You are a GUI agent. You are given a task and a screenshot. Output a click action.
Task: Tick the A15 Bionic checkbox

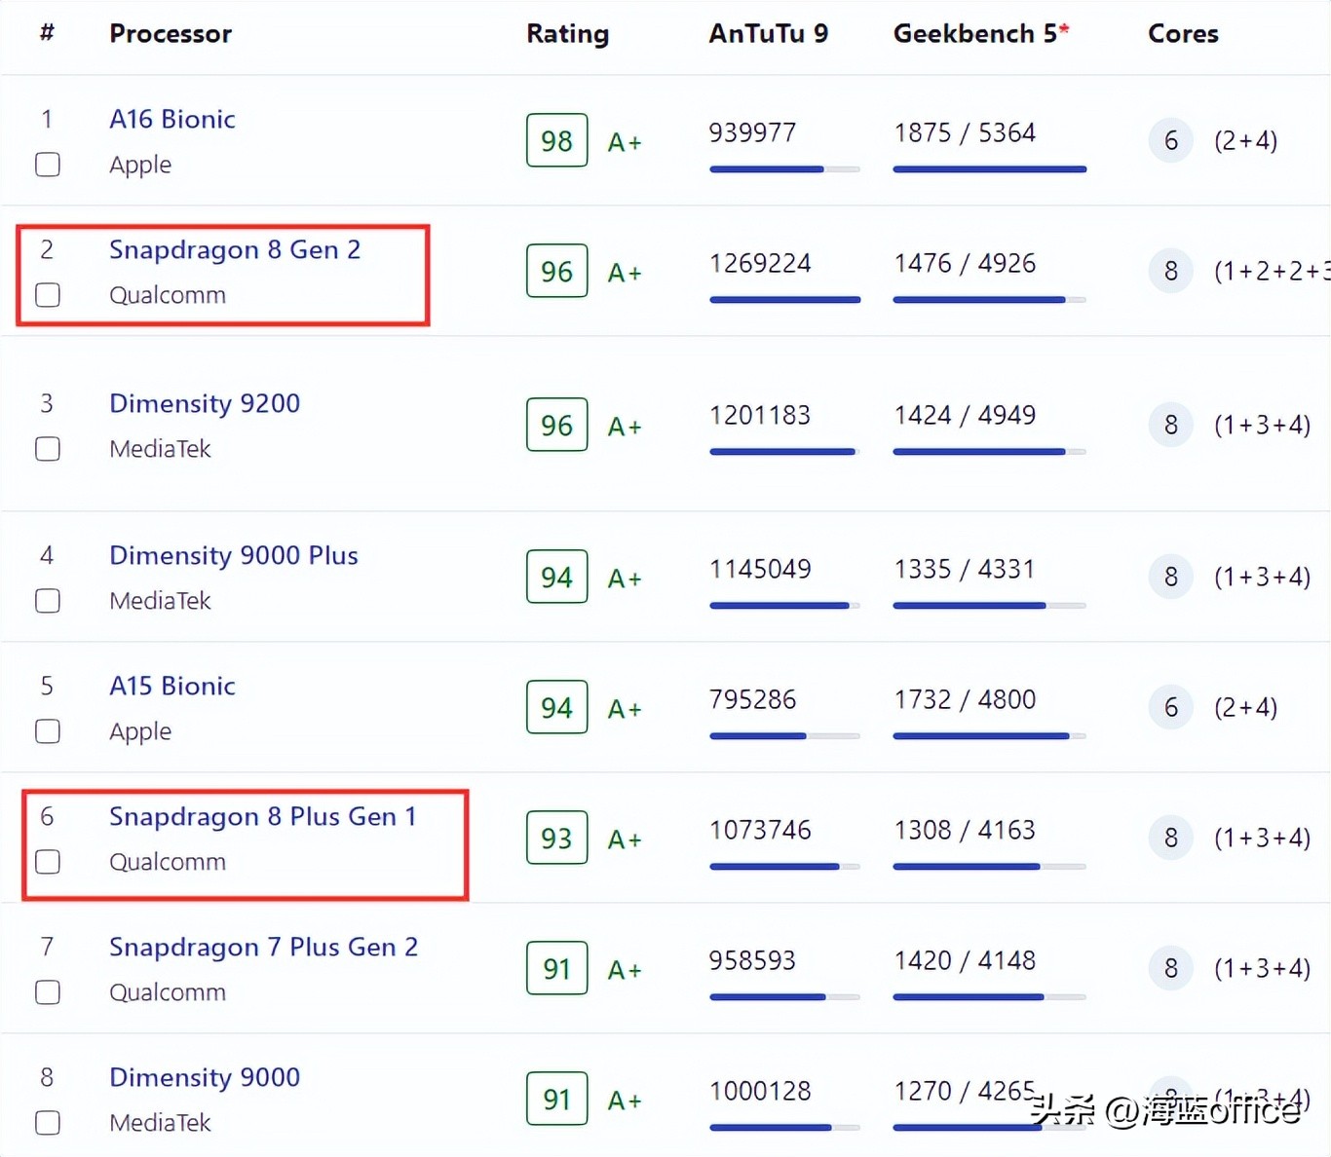point(48,731)
